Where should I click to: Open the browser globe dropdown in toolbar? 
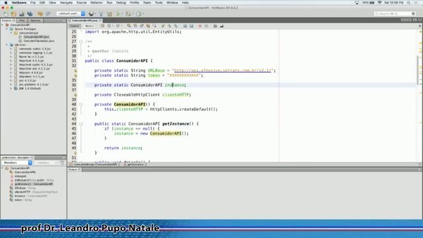93,14
